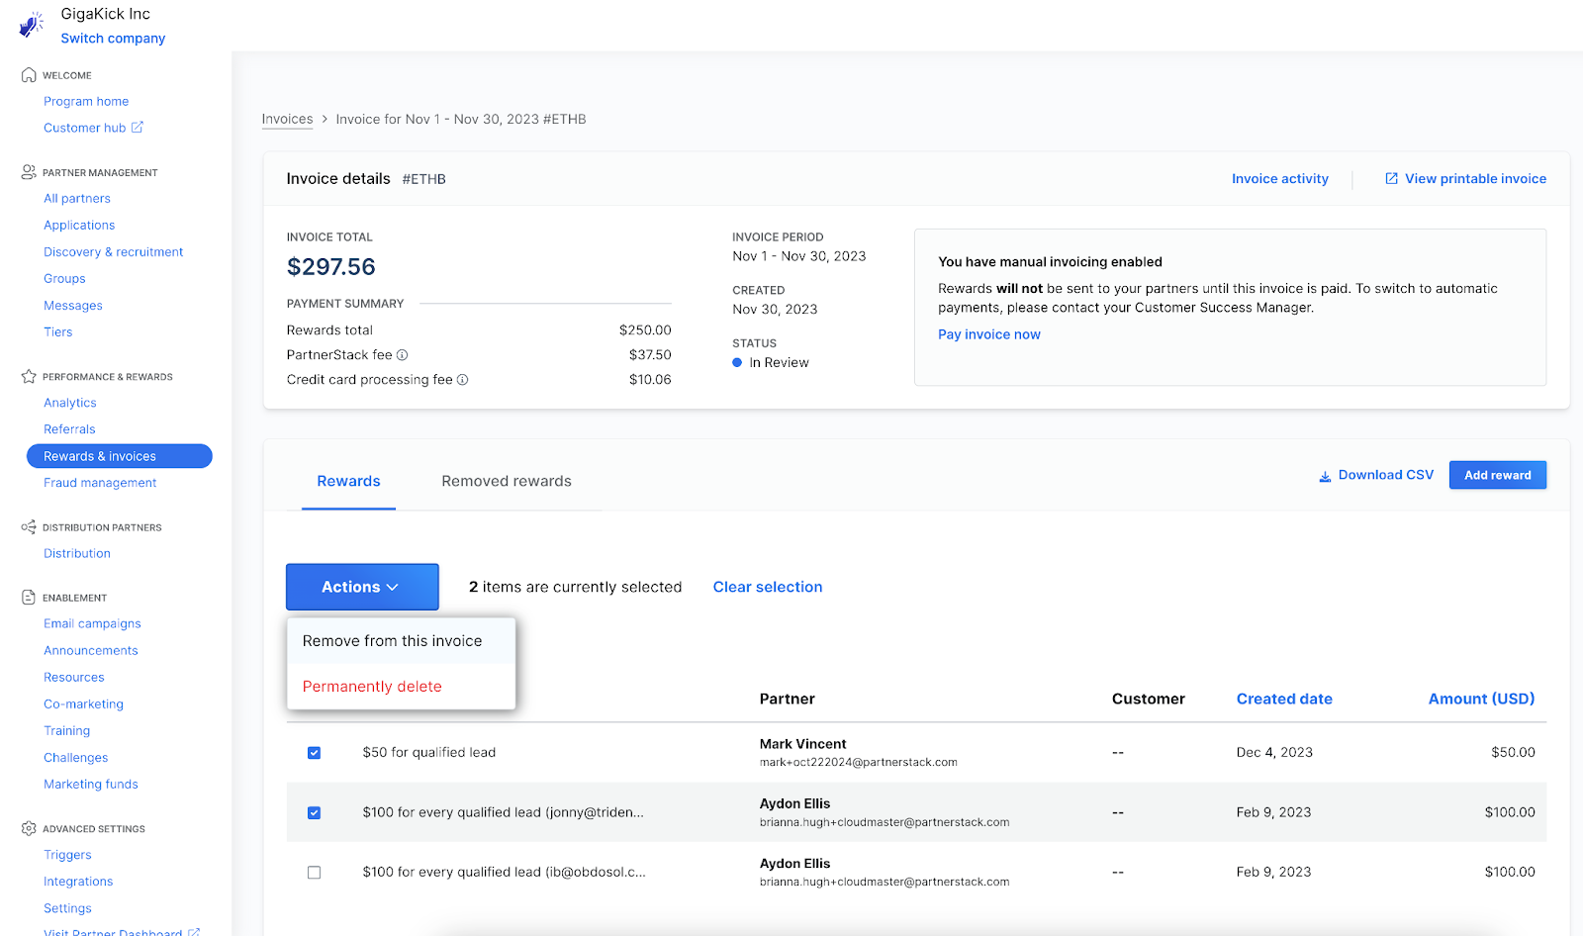
Task: Open Applications in sidebar
Action: coord(79,226)
